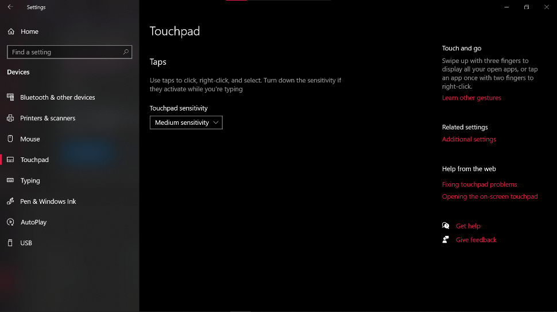
Task: Focus the Find a setting search box
Action: coord(63,52)
